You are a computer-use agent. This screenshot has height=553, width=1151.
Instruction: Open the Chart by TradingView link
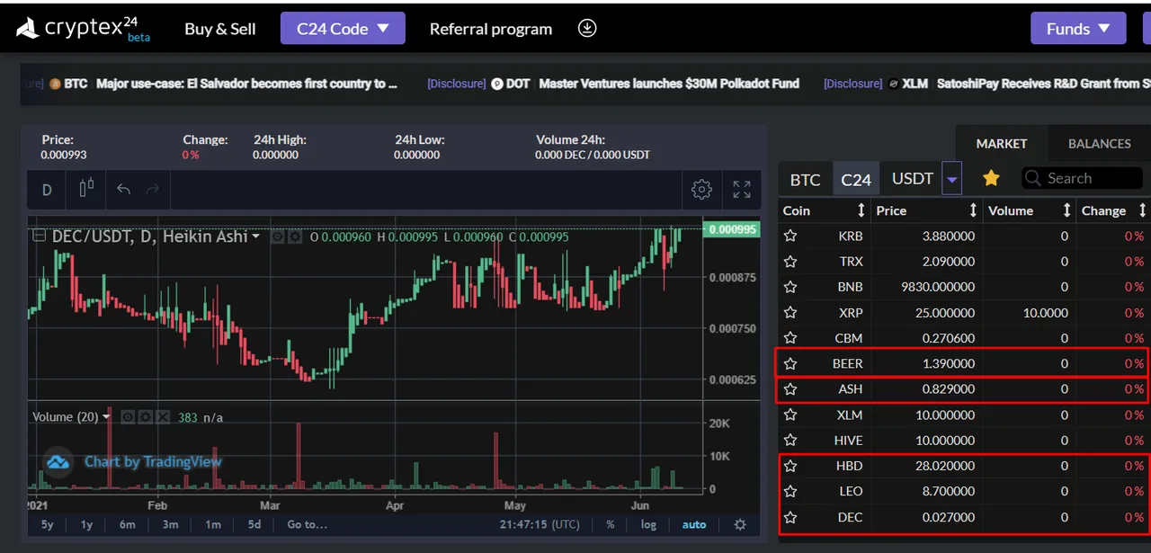[x=153, y=461]
